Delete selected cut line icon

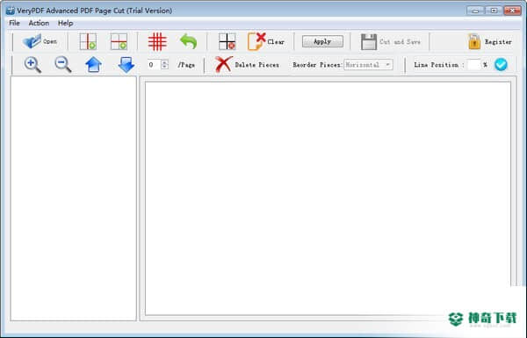point(227,41)
